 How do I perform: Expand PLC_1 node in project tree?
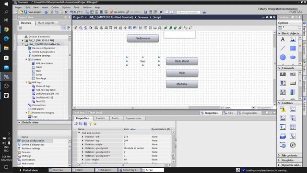[x=23, y=40]
